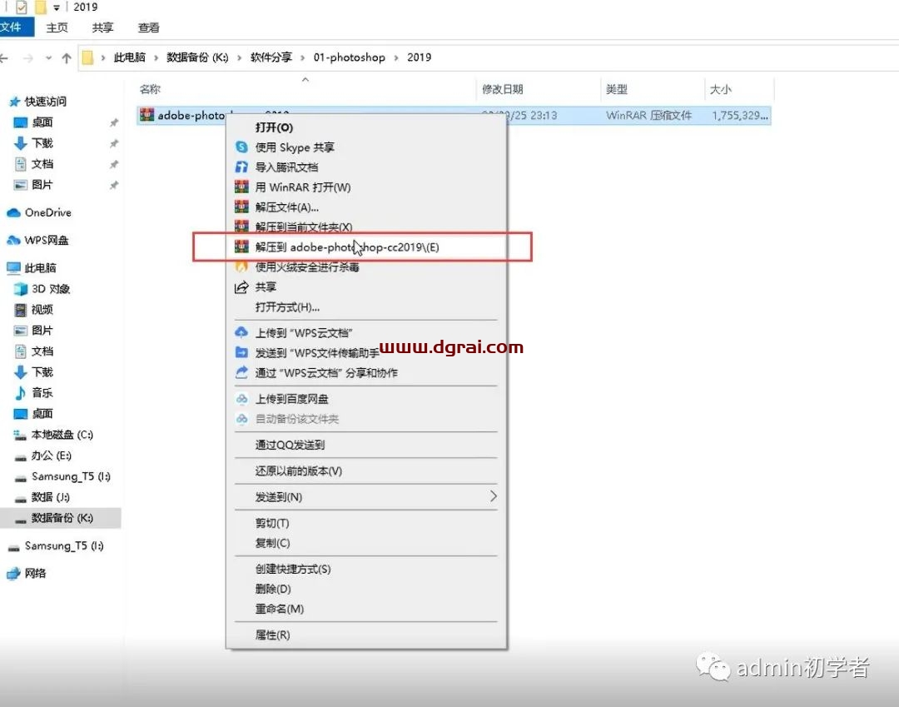Click the WPS cloud upload icon
Screen dimensions: 899x707
(241, 332)
